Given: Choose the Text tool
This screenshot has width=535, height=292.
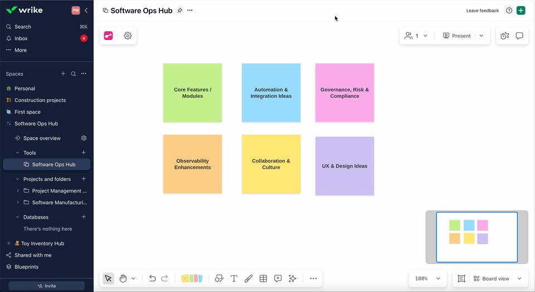Looking at the screenshot, I should [x=234, y=279].
